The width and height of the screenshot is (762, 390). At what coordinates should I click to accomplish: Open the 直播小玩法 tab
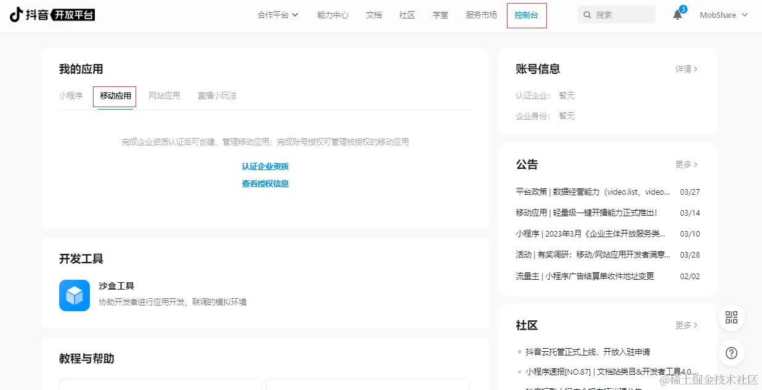(x=217, y=95)
